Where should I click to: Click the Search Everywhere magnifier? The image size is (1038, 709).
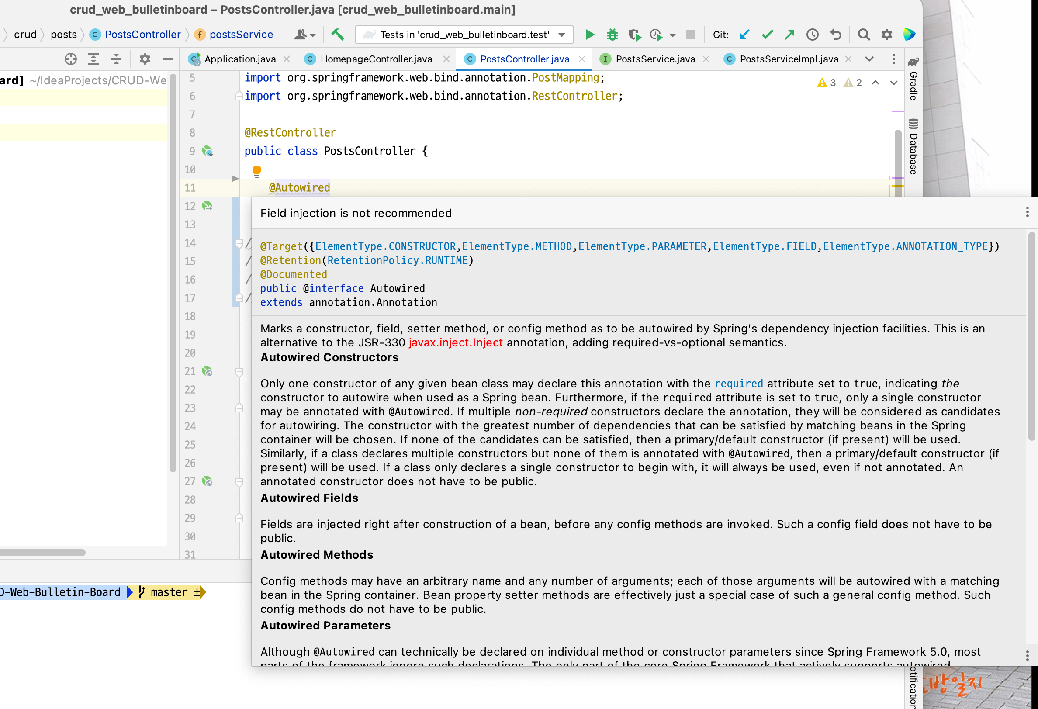click(x=863, y=35)
